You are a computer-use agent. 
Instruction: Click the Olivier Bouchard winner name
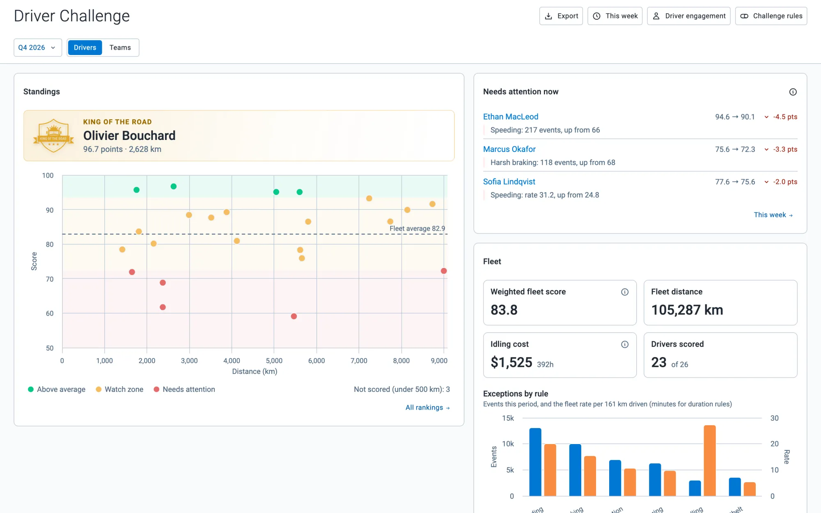coord(129,135)
